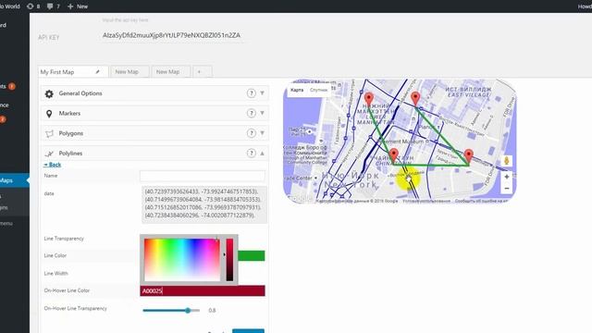Expand the General Options section

click(x=262, y=93)
